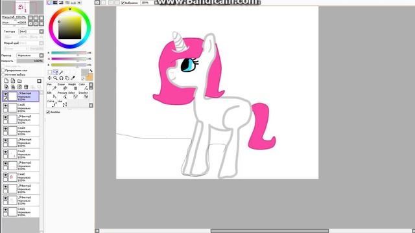This screenshot has width=415, height=233.
Task: Select the Вектор1 layer
Action: (x=21, y=201)
